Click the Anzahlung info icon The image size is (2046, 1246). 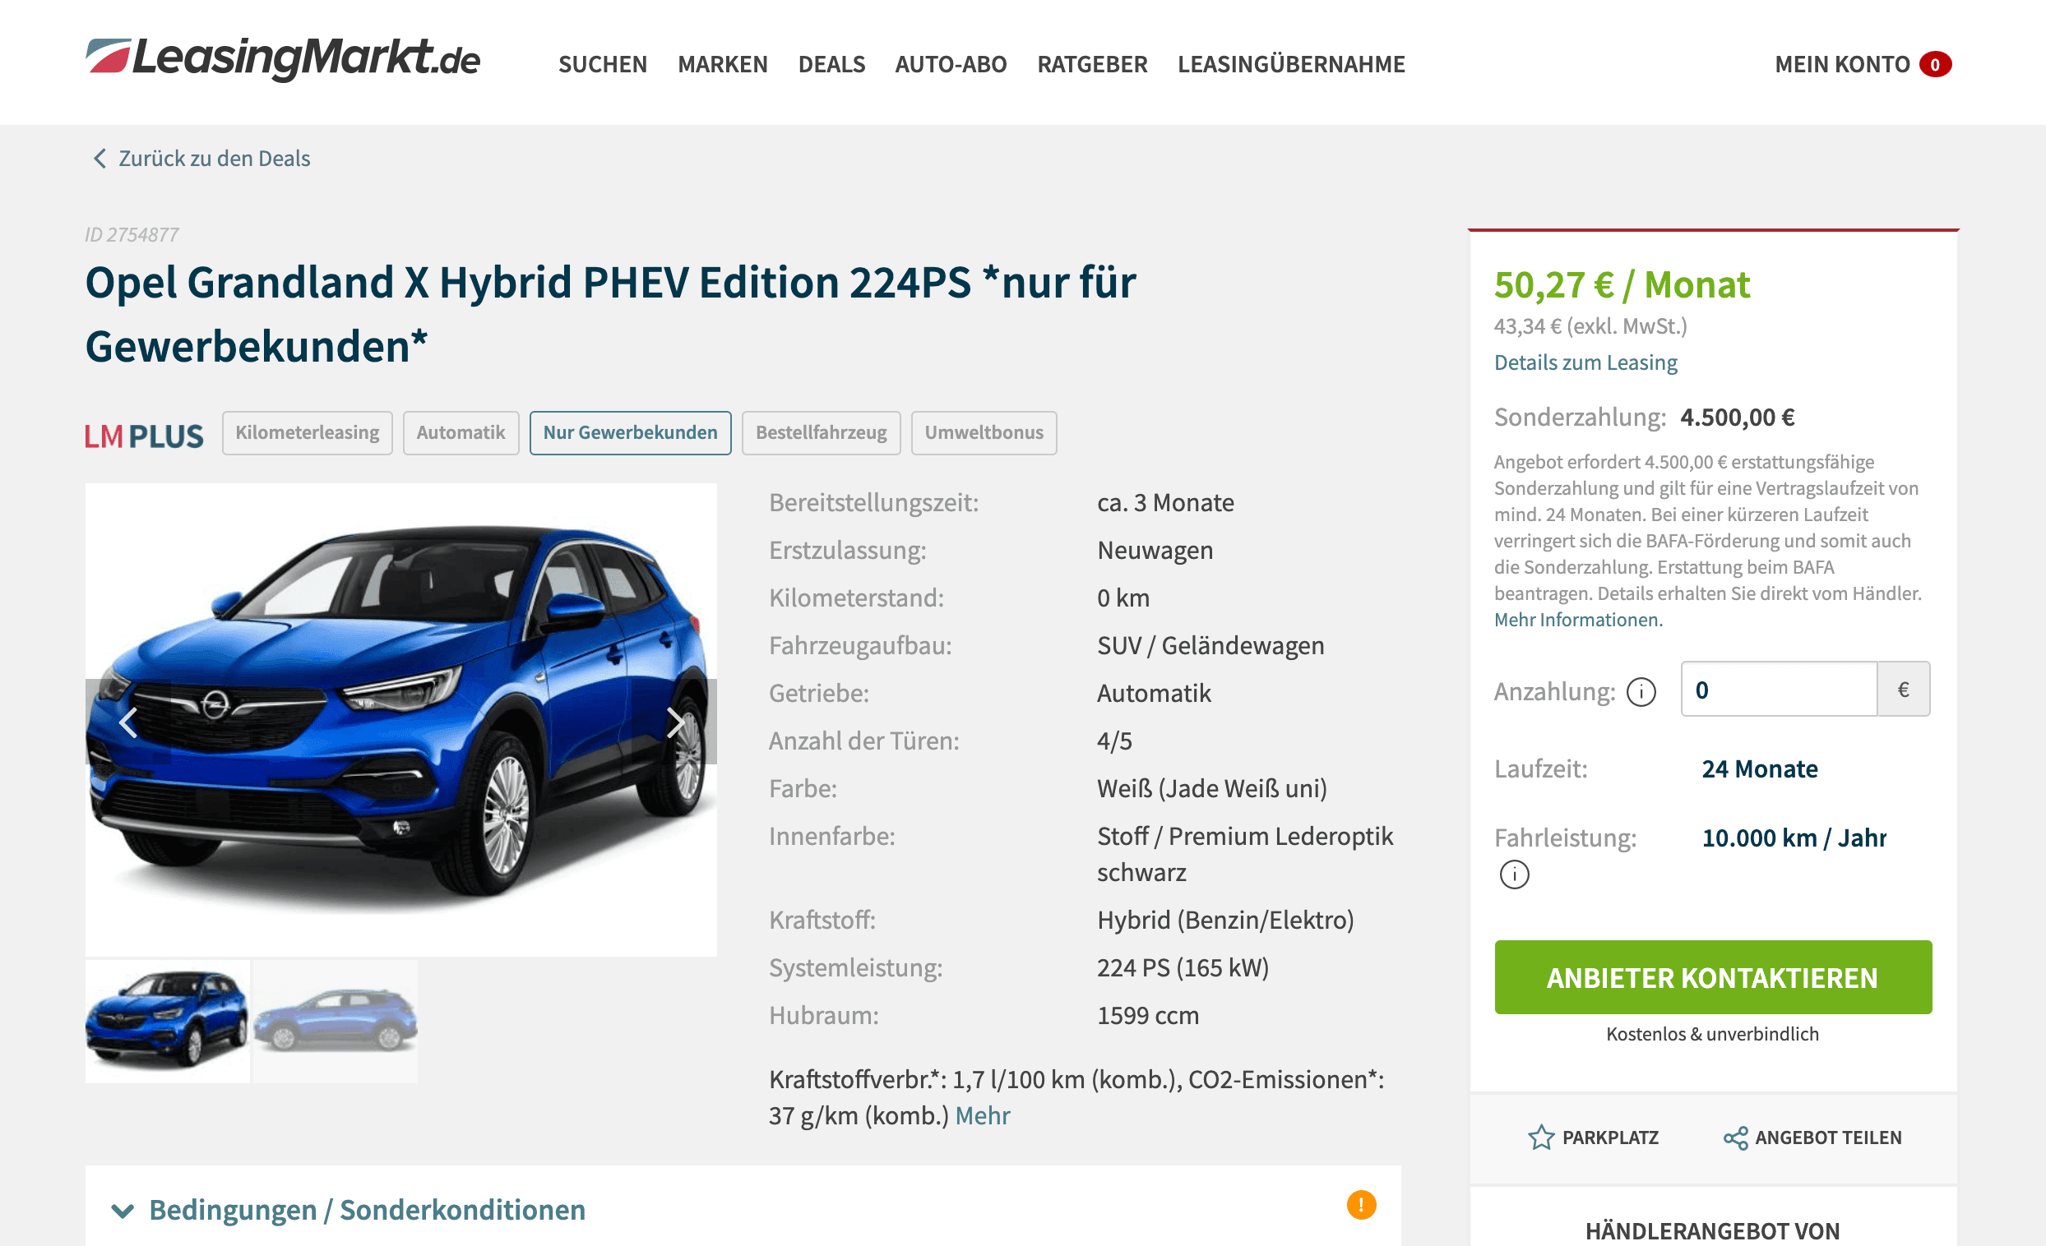[1641, 691]
